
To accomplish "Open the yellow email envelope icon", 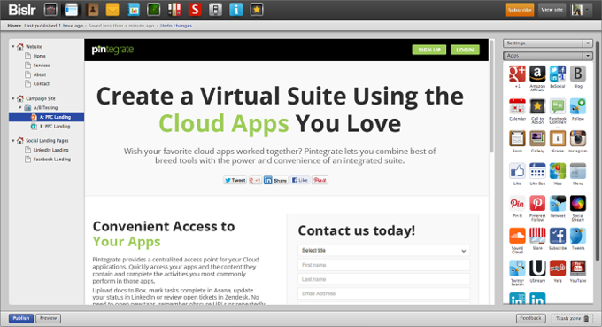I will (112, 10).
